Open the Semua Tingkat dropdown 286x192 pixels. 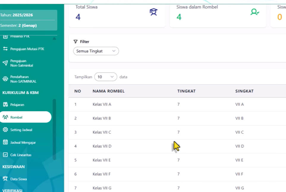coord(96,51)
